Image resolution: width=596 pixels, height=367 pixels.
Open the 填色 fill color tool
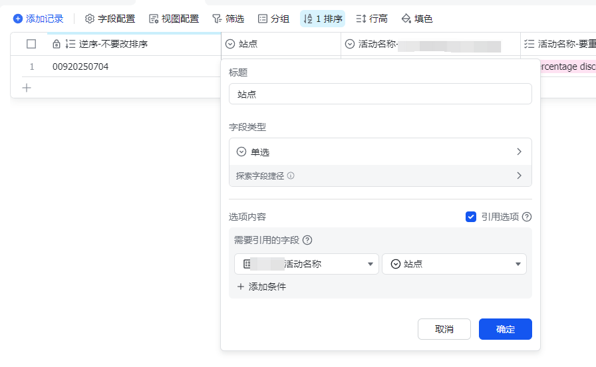(417, 19)
